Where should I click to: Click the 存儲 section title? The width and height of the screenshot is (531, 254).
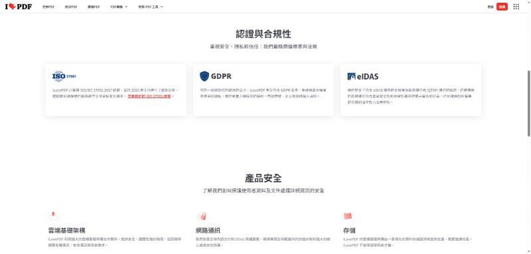click(x=349, y=231)
